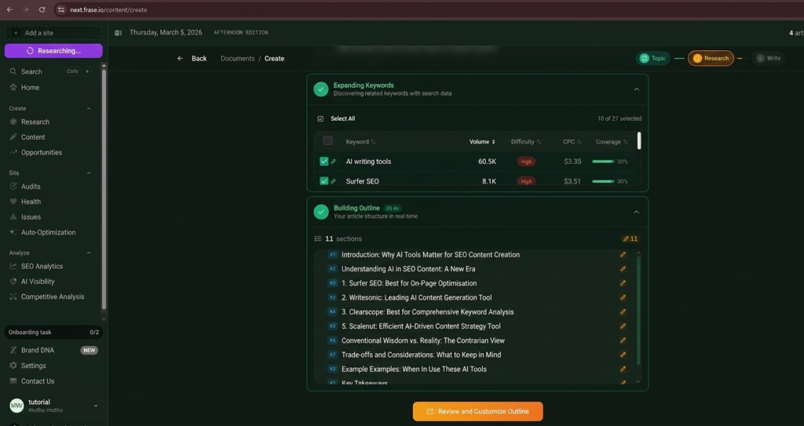Collapse the Create section
This screenshot has height=426, width=804.
click(x=89, y=109)
